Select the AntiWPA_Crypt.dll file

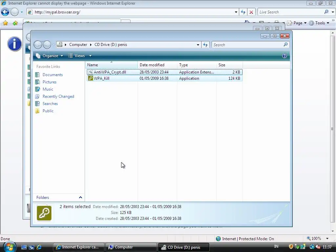pos(165,72)
